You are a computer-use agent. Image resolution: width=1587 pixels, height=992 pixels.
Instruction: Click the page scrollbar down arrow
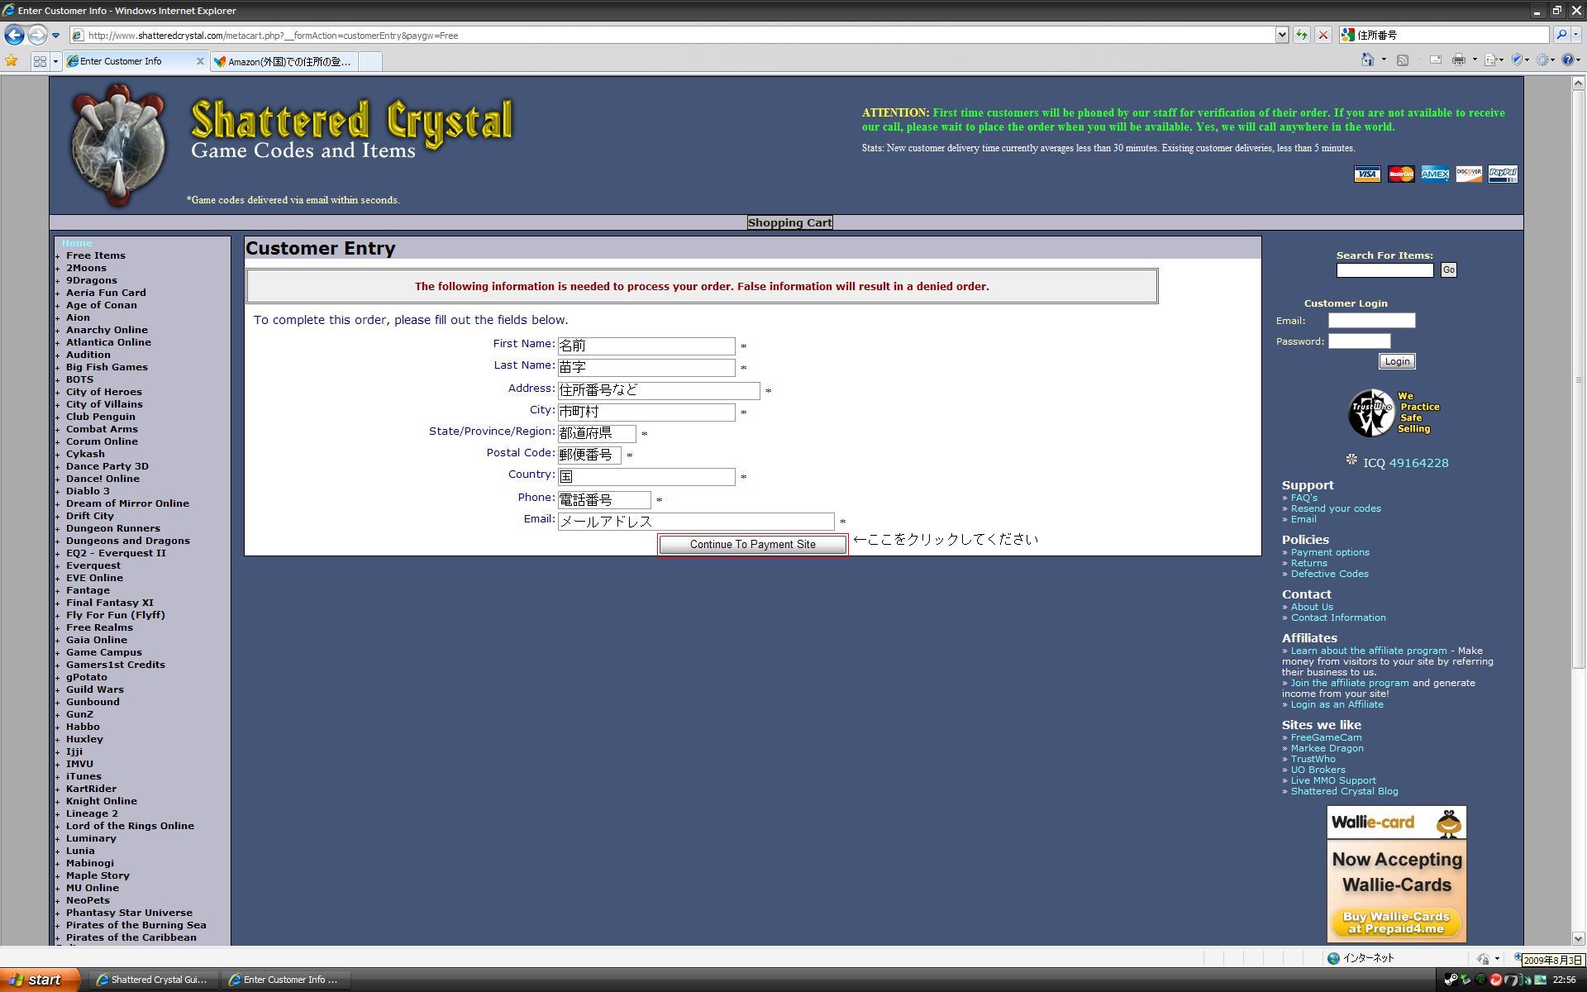(1578, 938)
